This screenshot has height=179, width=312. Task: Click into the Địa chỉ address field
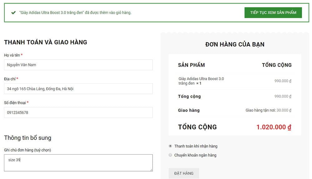click(78, 89)
